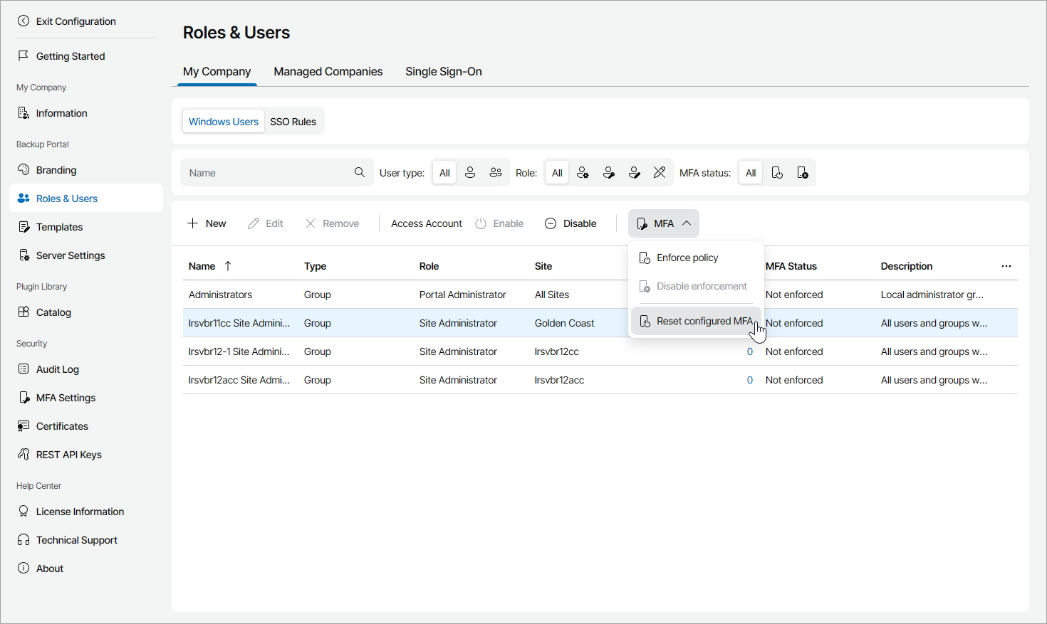Viewport: 1047px width, 624px height.
Task: Filter role by user-with-key icon
Action: tap(608, 173)
